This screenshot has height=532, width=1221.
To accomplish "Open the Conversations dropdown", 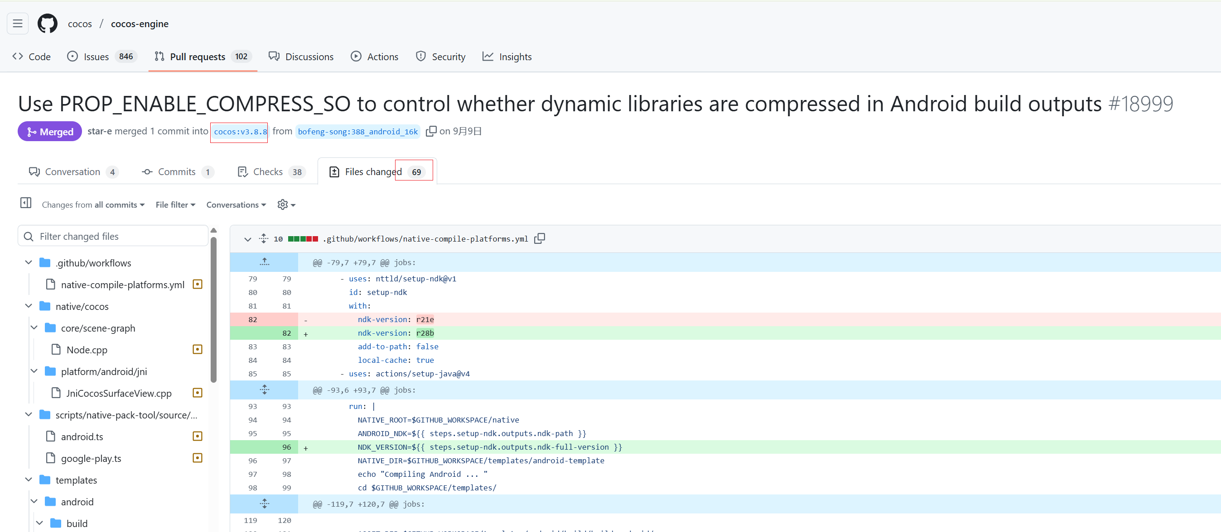I will (x=236, y=204).
